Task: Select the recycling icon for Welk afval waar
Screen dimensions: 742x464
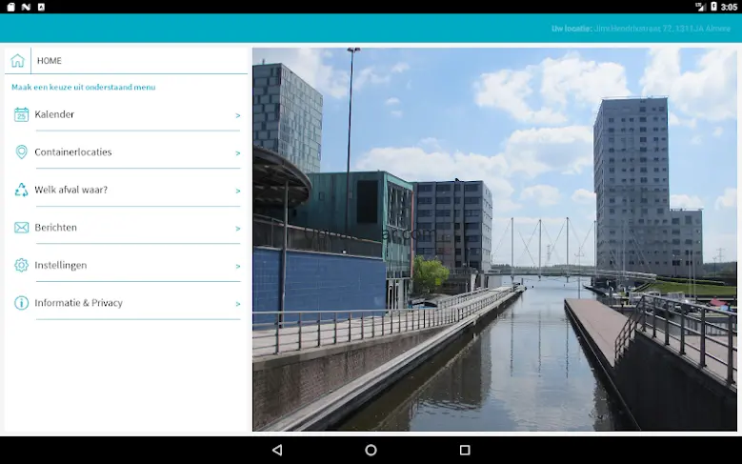Action: click(x=21, y=190)
